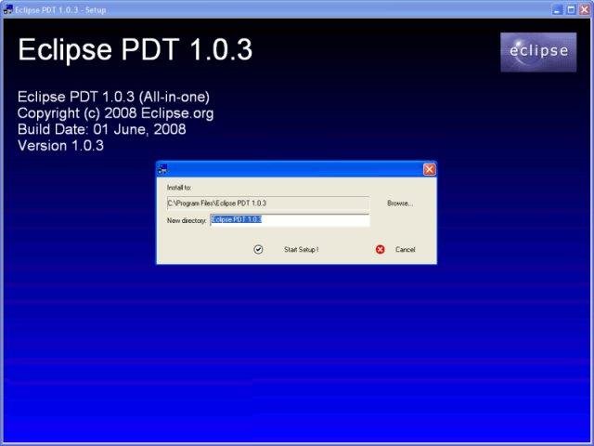This screenshot has width=594, height=446.
Task: Click 'Copyright (c) 2008 Eclipse.org' text
Action: coord(115,113)
